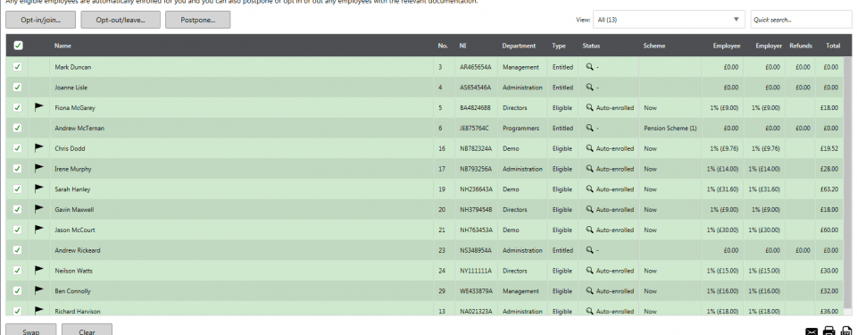Uncheck Sarah Hanley's row checkbox
857x335 pixels.
pos(18,188)
